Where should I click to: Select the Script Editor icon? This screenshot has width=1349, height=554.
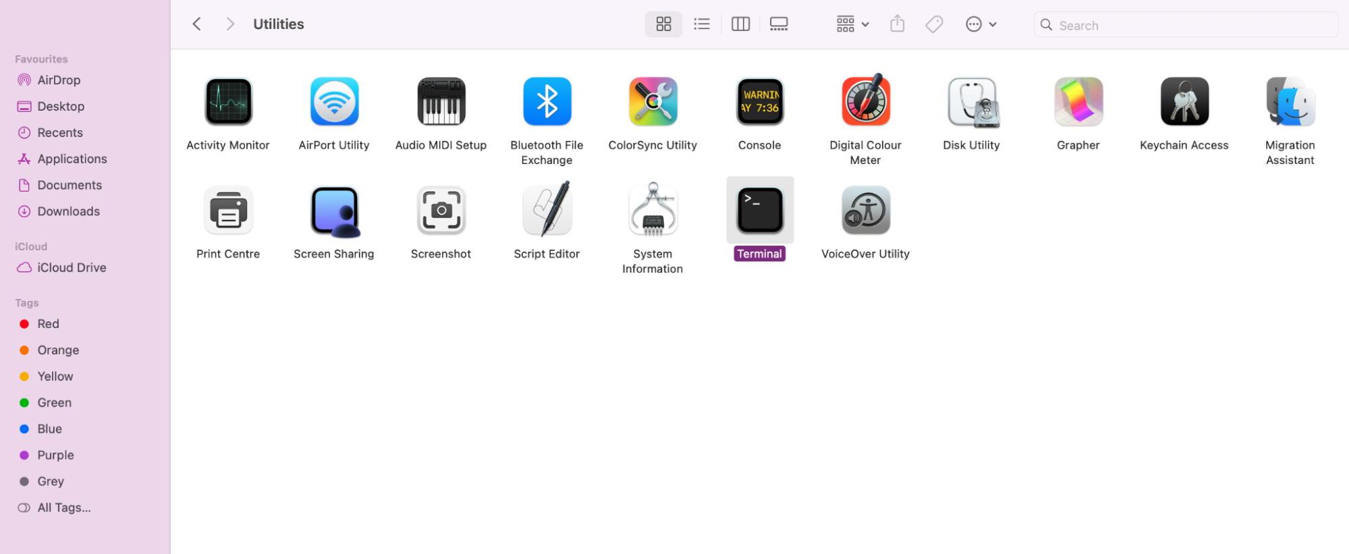click(547, 211)
